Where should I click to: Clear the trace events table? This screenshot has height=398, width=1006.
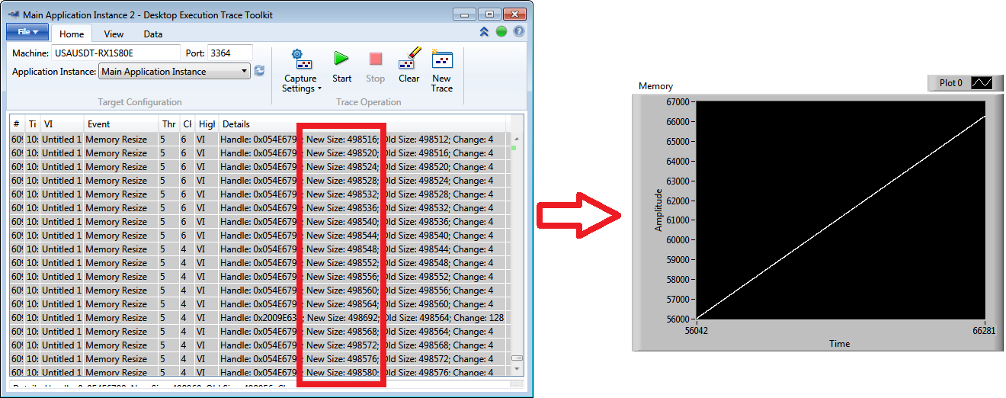[x=408, y=66]
